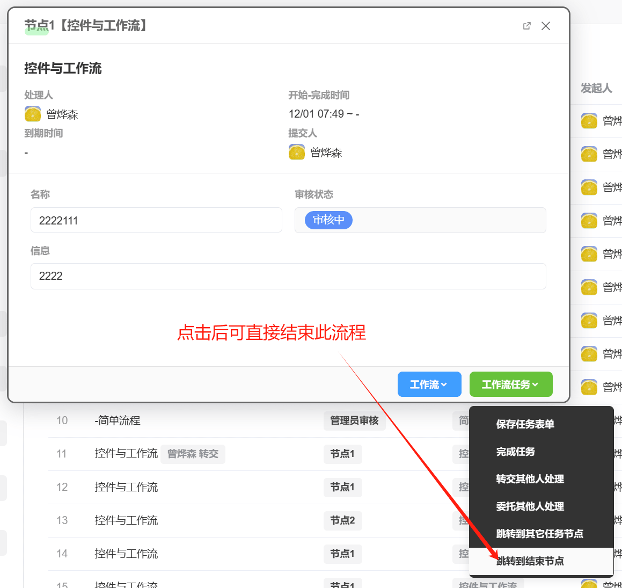Click the 管理员审核 node tag in row 10
The height and width of the screenshot is (588, 622).
click(x=354, y=420)
